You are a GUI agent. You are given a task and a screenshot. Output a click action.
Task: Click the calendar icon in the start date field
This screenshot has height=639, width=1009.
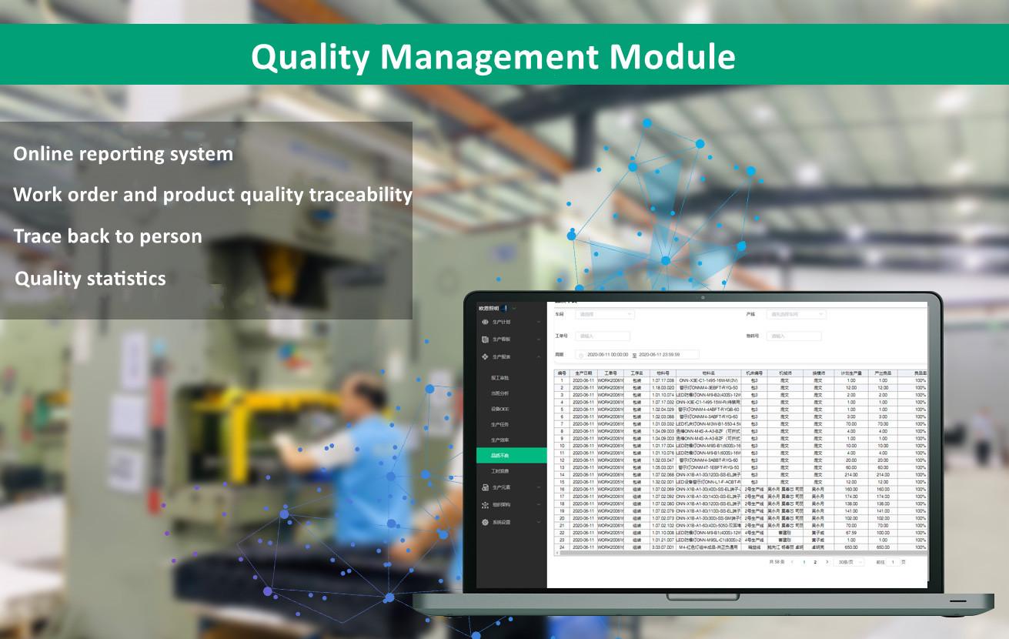click(x=582, y=355)
